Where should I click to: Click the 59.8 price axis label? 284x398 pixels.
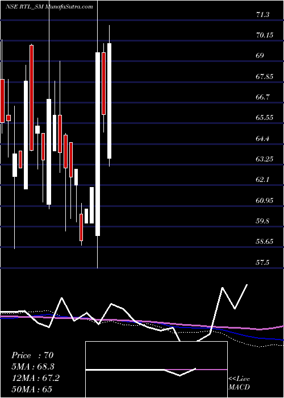262,221
